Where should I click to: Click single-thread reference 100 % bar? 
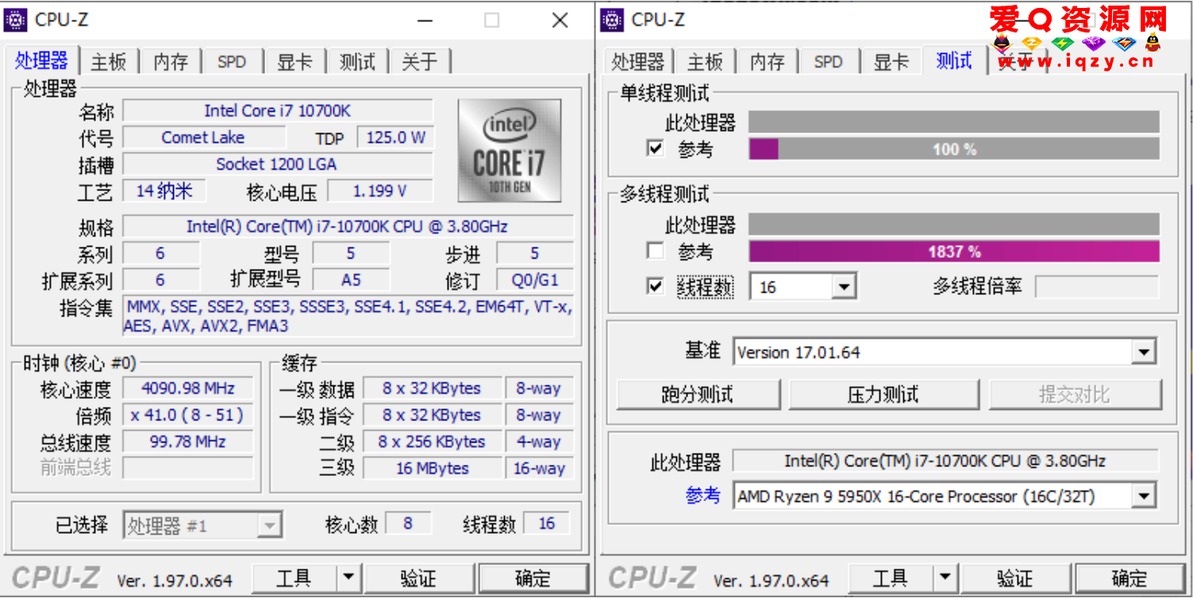954,149
